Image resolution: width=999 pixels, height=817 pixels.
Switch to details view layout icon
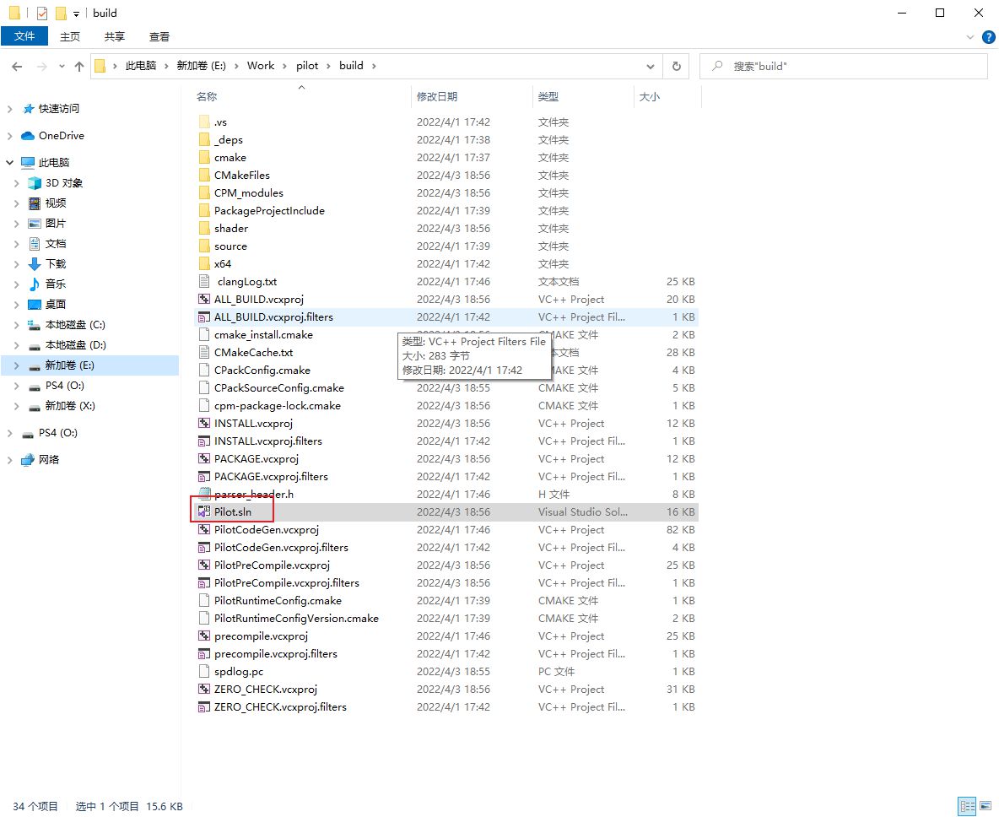(967, 806)
